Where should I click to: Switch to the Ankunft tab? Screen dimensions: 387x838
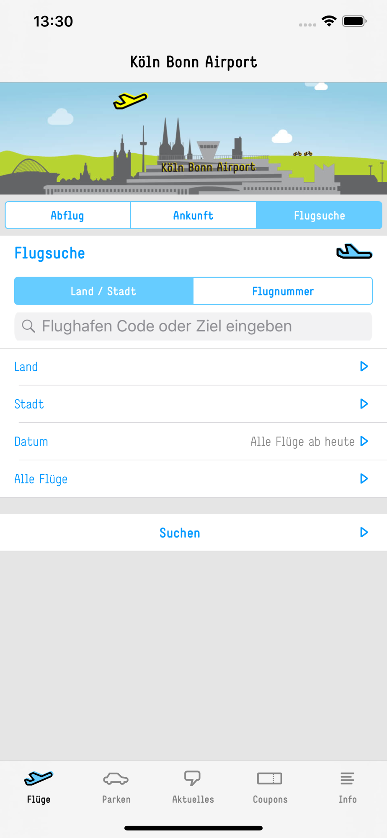point(193,215)
